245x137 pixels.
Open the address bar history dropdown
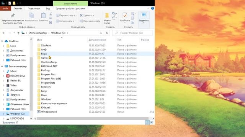[x=101, y=33]
